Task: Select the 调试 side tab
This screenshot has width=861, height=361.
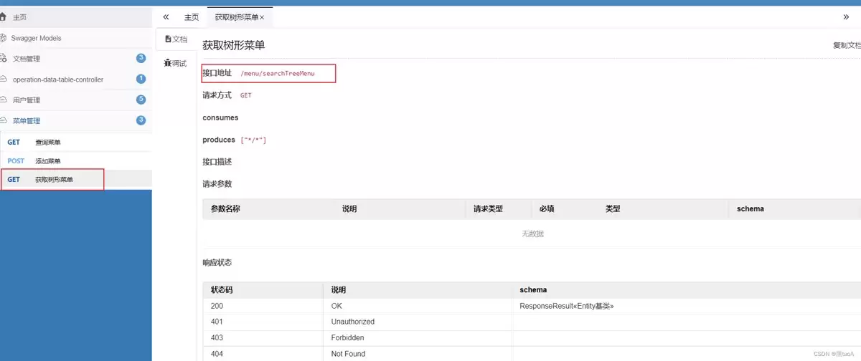Action: click(x=176, y=63)
